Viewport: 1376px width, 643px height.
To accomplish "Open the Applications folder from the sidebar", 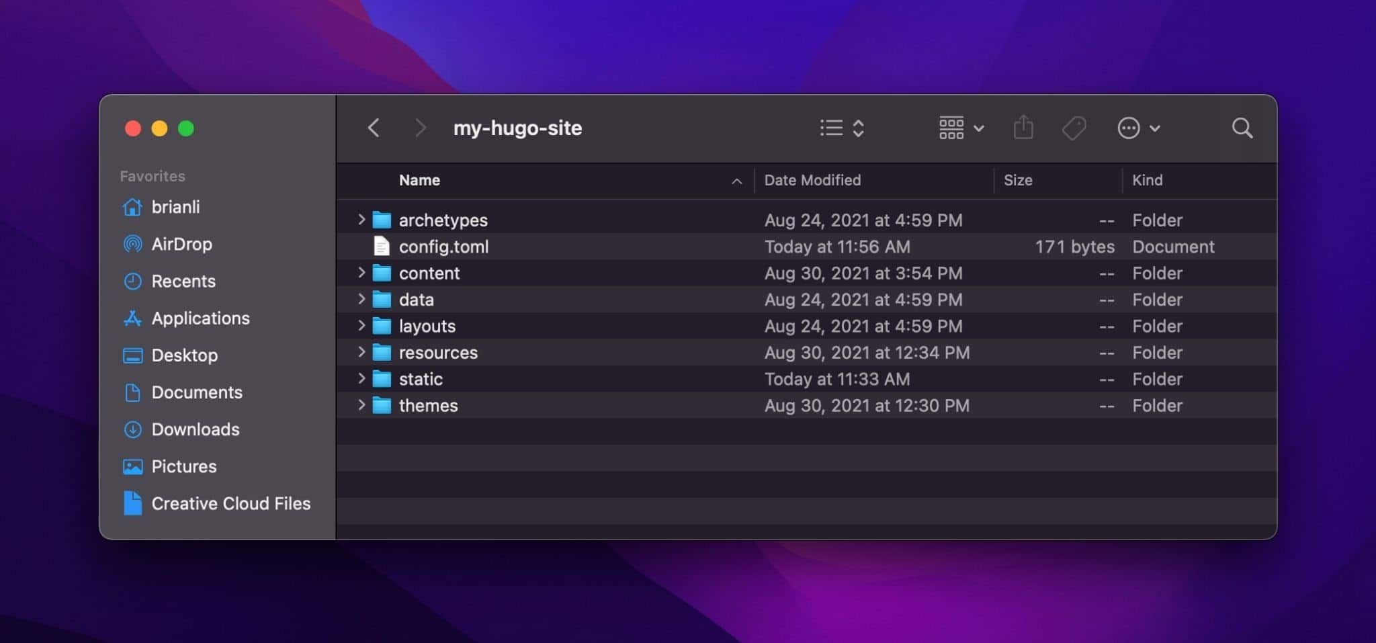I will (201, 318).
